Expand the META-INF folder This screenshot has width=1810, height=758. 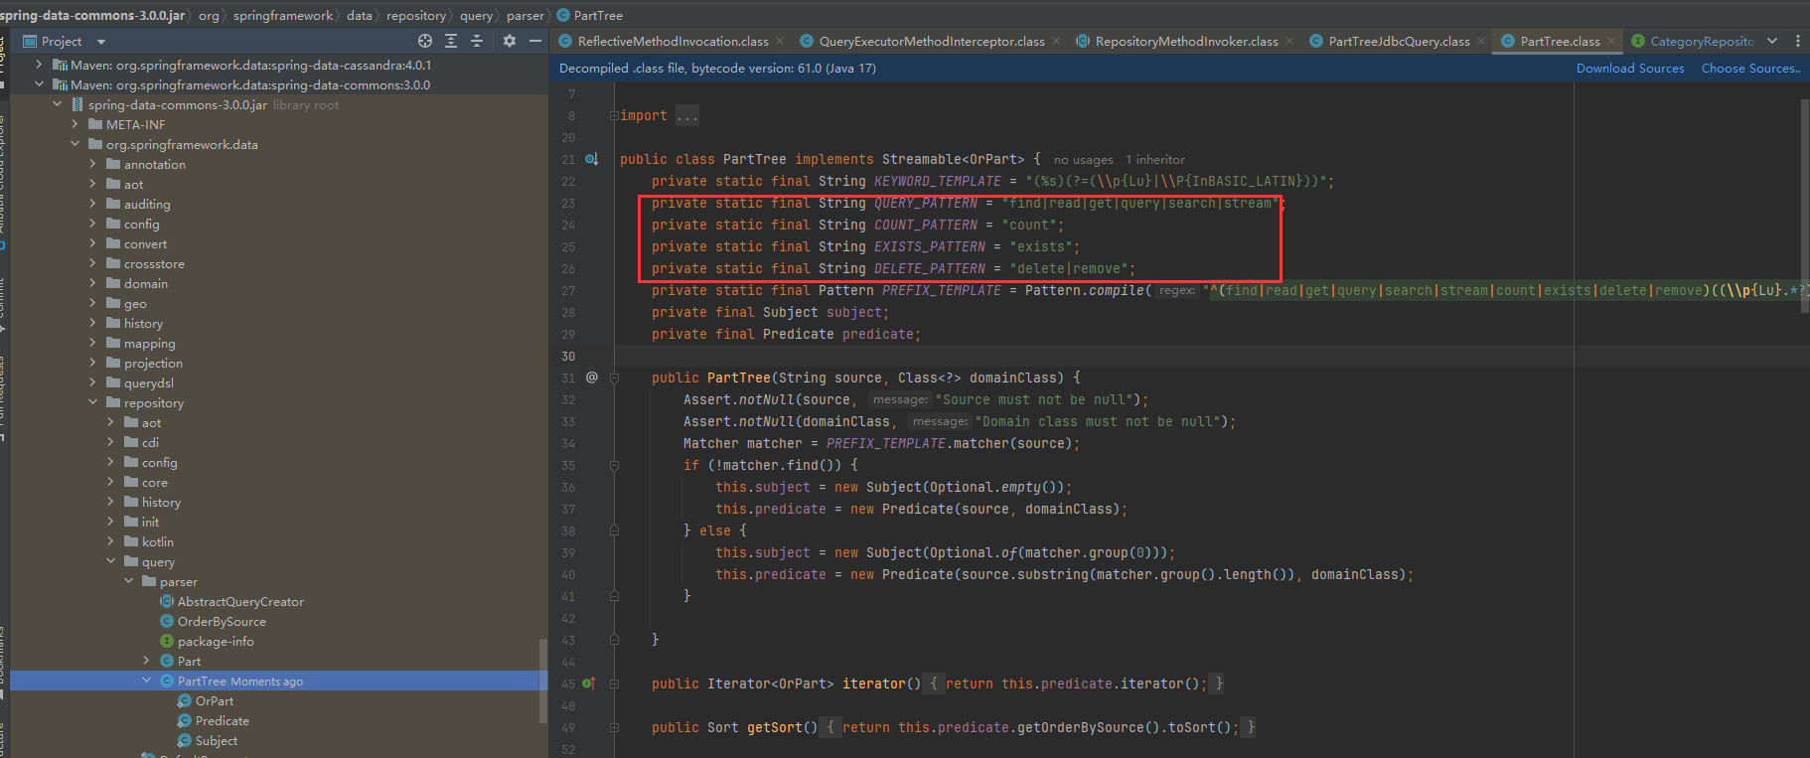point(75,124)
